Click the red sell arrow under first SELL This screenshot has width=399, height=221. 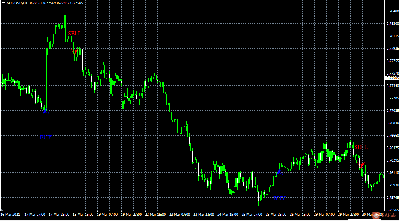pyautogui.click(x=75, y=52)
